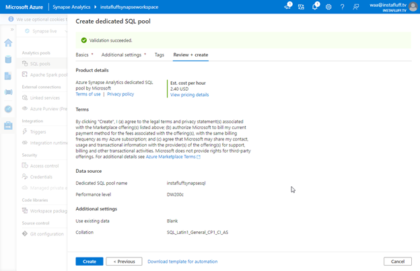Open the Home hub icon in sidebar
Image resolution: width=420 pixels, height=271 pixels.
8,43
